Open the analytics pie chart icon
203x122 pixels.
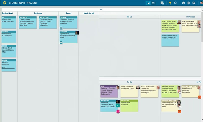coord(183,3)
